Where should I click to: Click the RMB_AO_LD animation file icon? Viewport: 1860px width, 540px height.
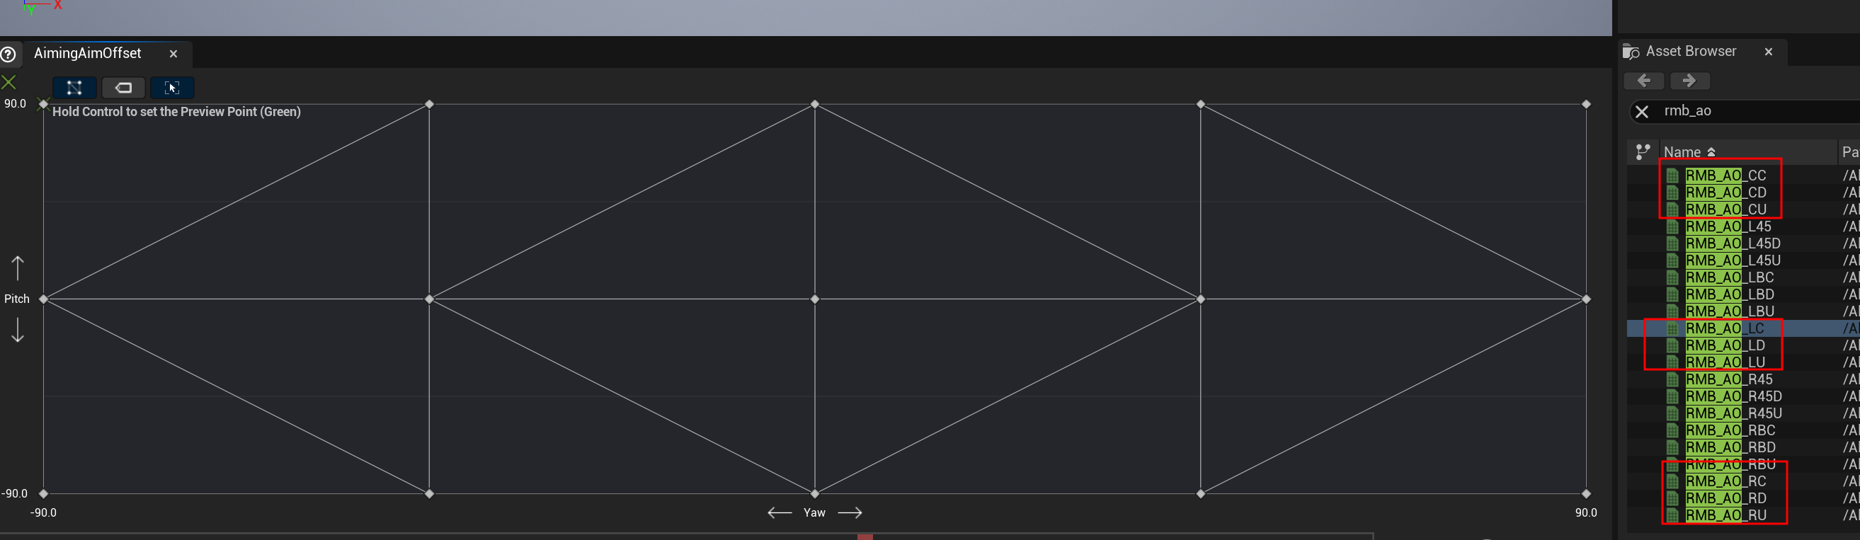click(1672, 346)
